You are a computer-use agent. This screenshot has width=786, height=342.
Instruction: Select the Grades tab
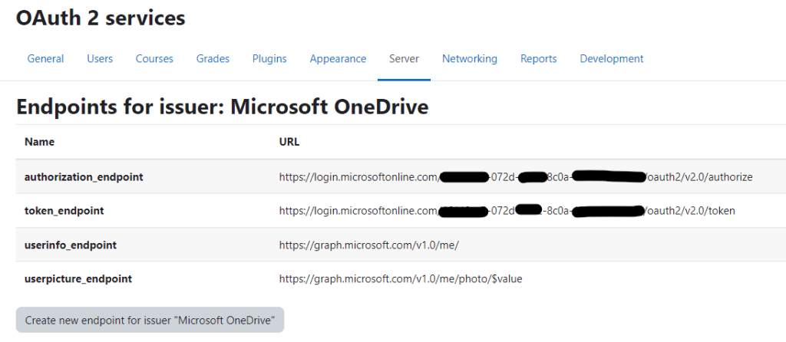[213, 59]
